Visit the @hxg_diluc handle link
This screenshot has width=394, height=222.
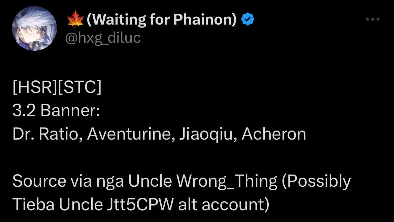click(103, 38)
